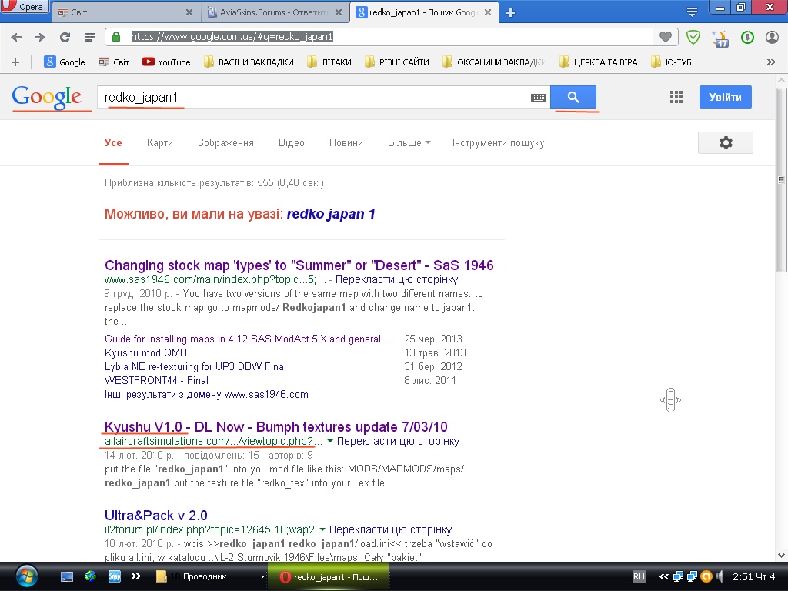This screenshot has height=591, width=788.
Task: Add bookmark with bookmarks bar plus icon
Action: point(15,62)
